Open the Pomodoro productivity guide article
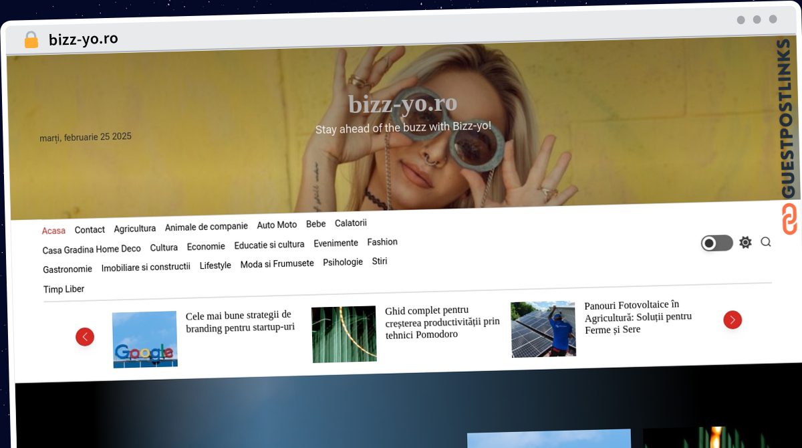The height and width of the screenshot is (448, 802). [x=442, y=322]
